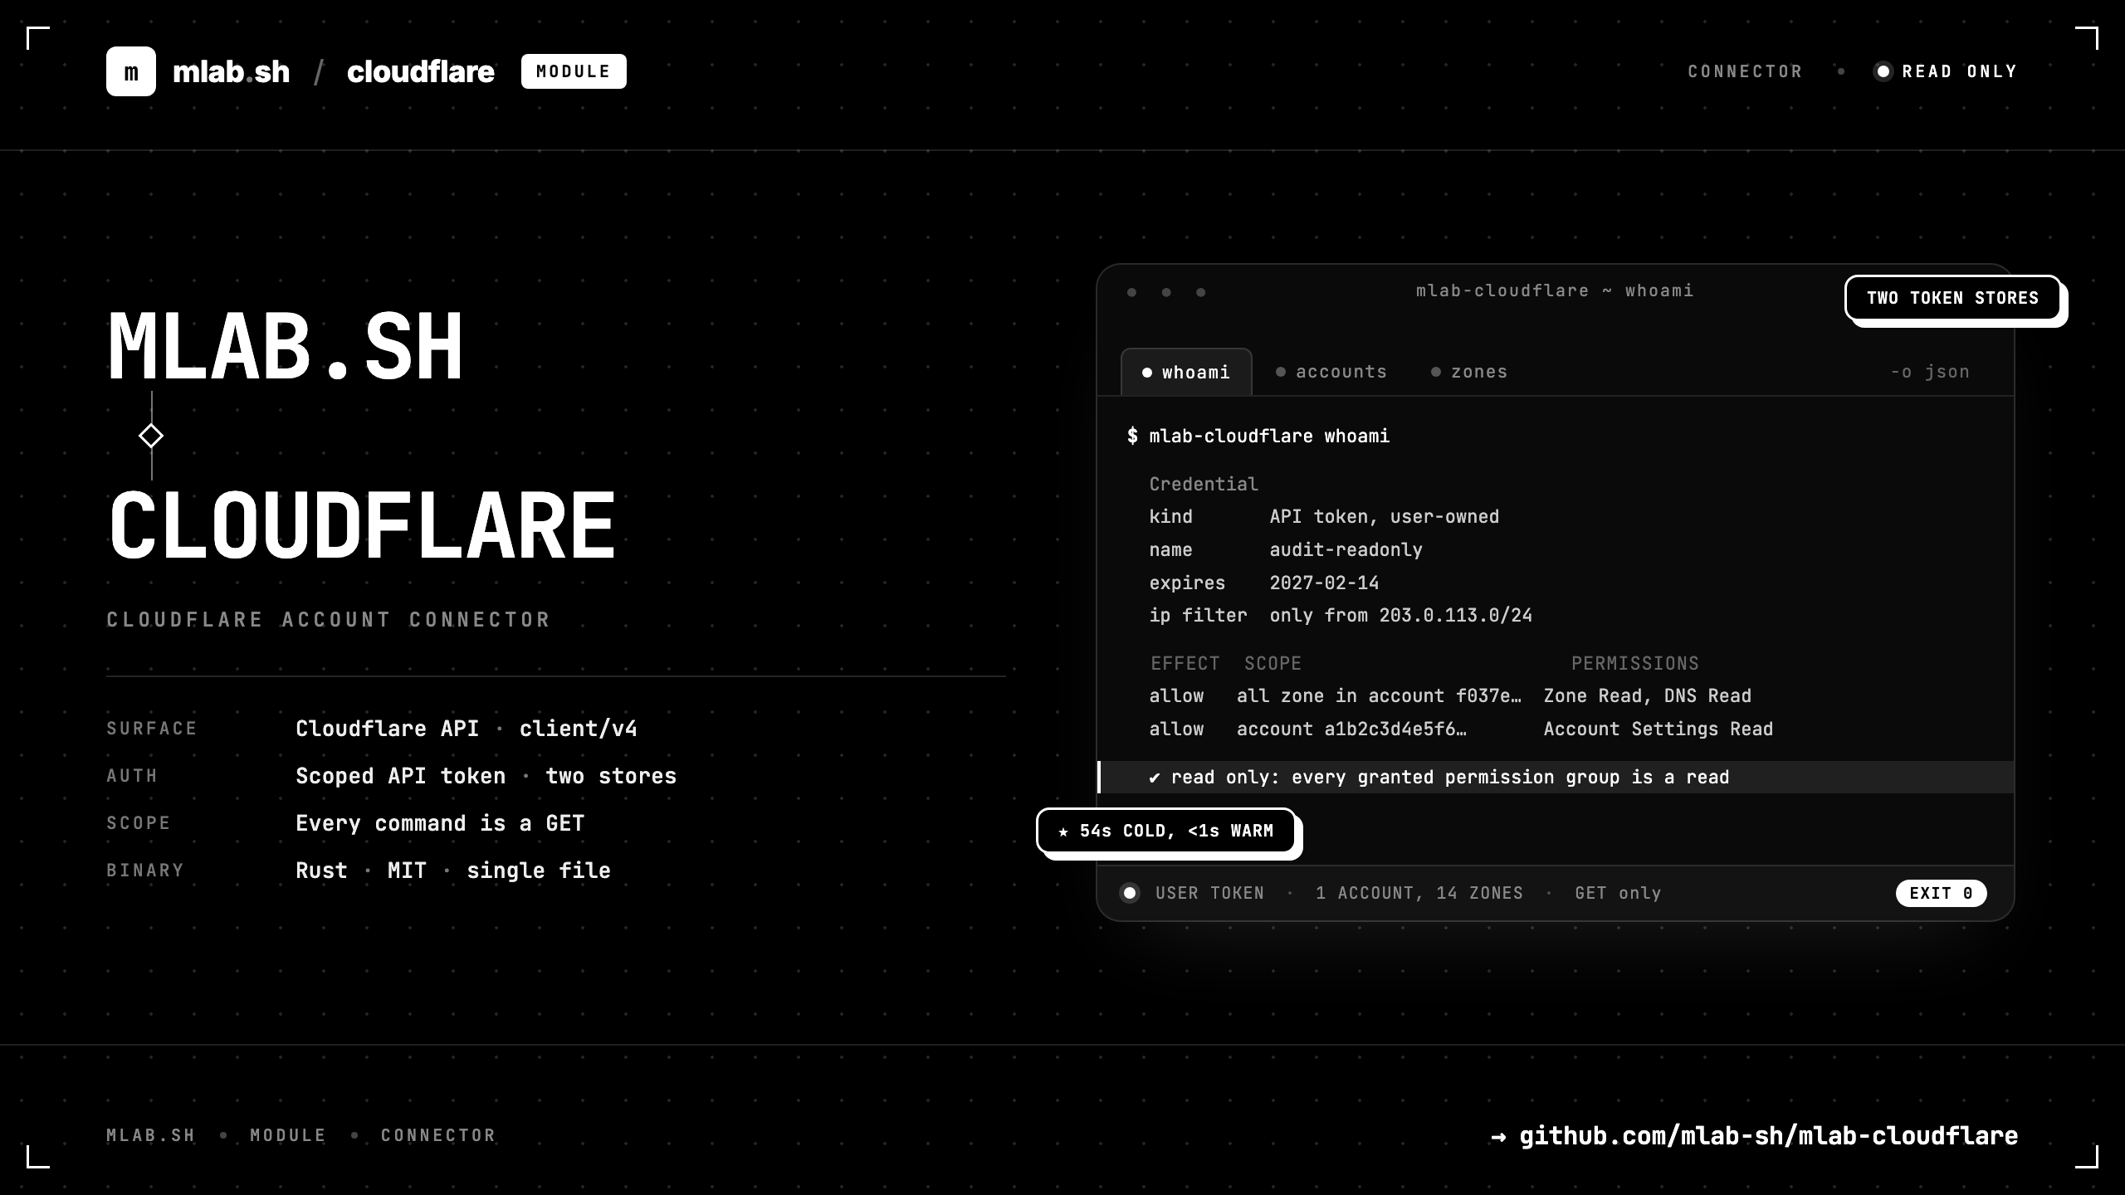Viewport: 2125px width, 1195px height.
Task: Click the TWO TOKEN STORES badge
Action: [x=1953, y=298]
